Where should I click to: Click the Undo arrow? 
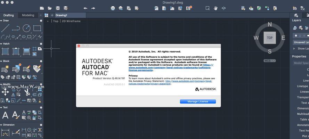(x=85, y=8)
